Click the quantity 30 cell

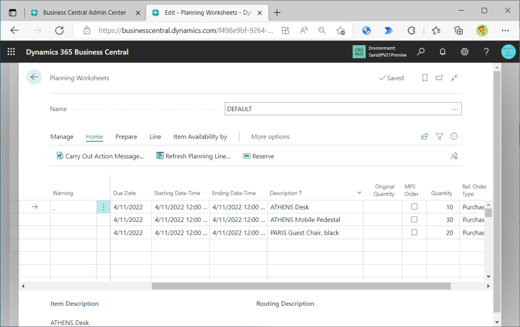[443, 219]
